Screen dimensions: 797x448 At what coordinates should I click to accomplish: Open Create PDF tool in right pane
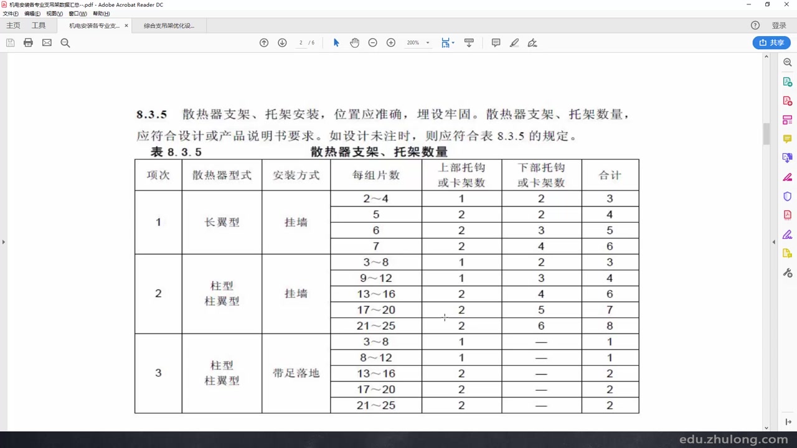788,101
